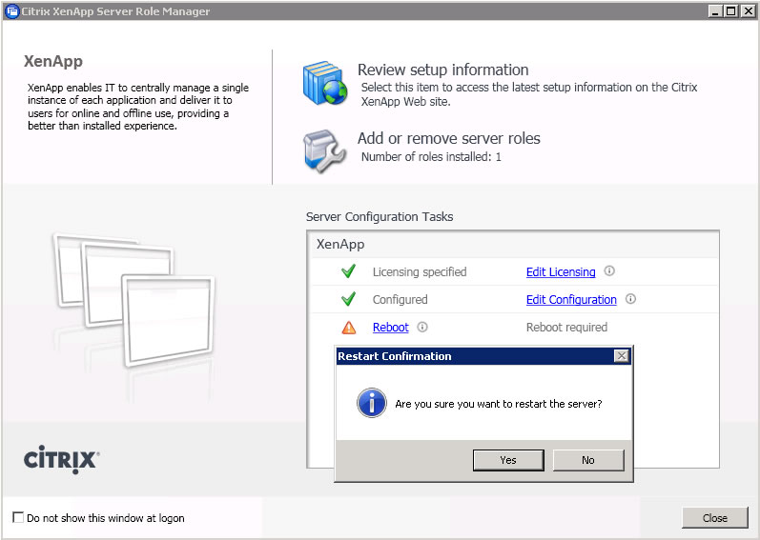
Task: Click the XenApp title in the left pane
Action: 53,62
